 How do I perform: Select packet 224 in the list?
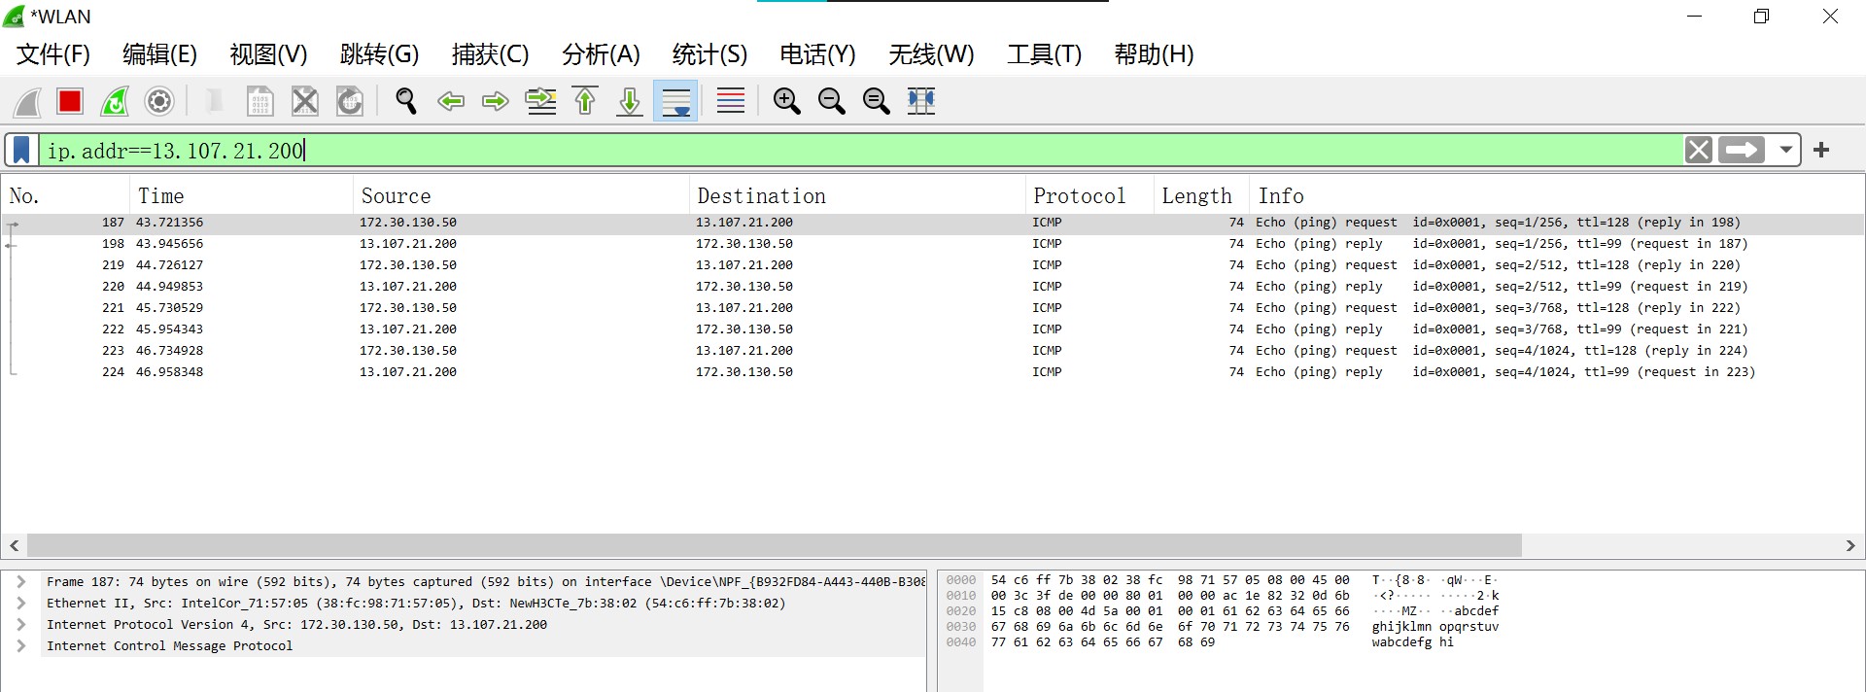click(933, 372)
